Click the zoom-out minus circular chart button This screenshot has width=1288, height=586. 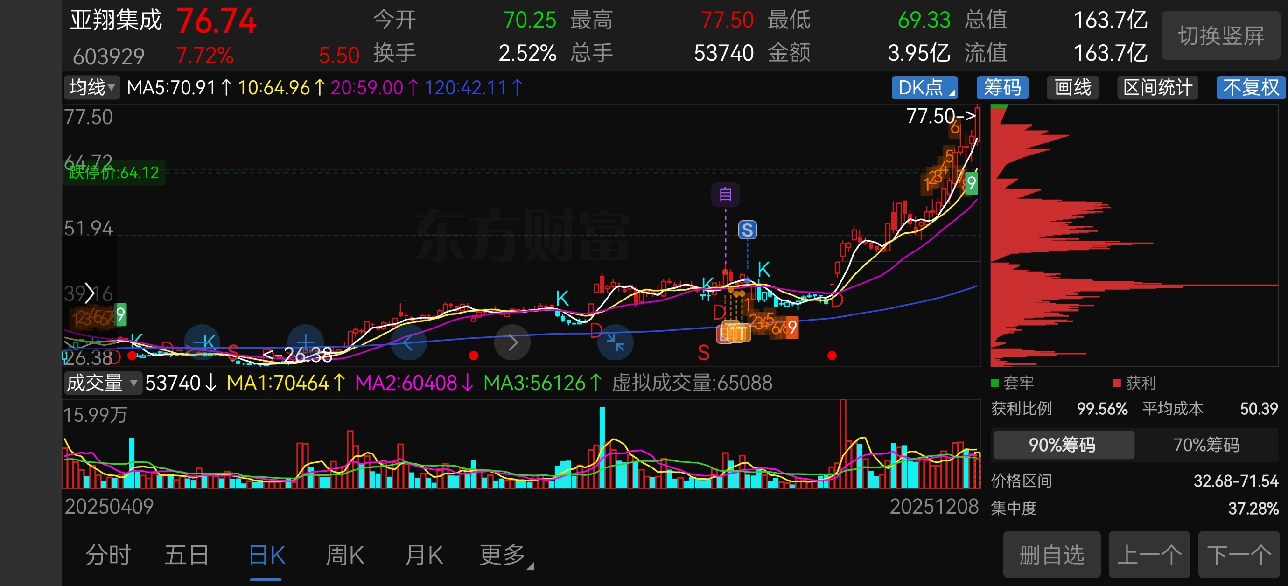202,342
